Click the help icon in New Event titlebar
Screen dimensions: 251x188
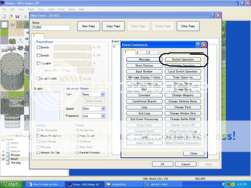tap(212, 15)
